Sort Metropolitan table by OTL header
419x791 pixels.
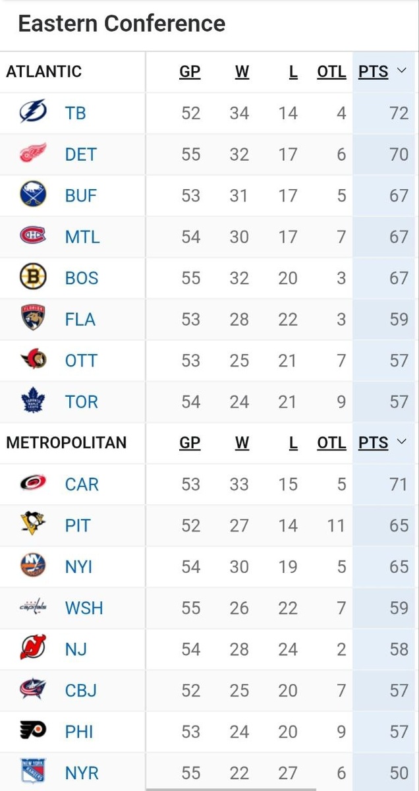click(x=331, y=443)
